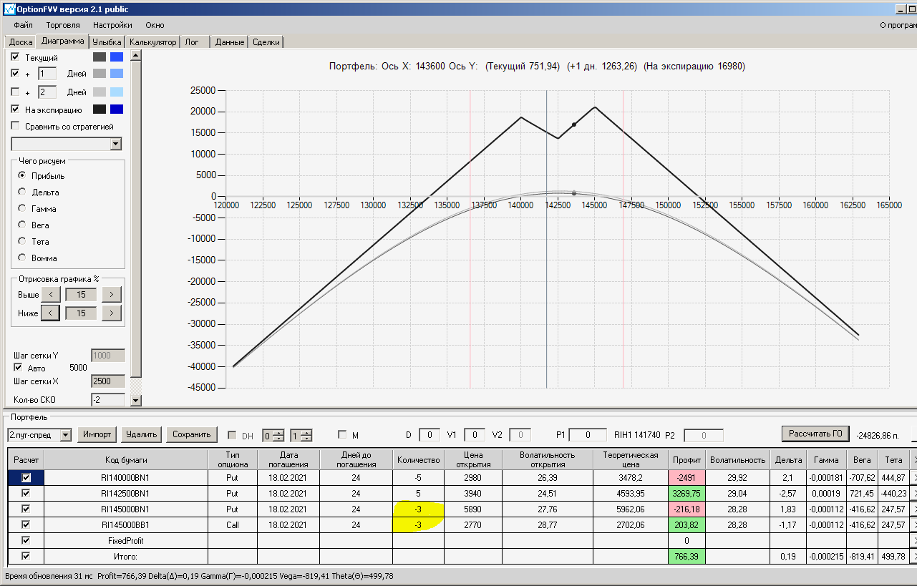Decrease the spinner showing 1 in the portfolio toolbar
Viewport: 917px width, 586px height.
pyautogui.click(x=306, y=437)
